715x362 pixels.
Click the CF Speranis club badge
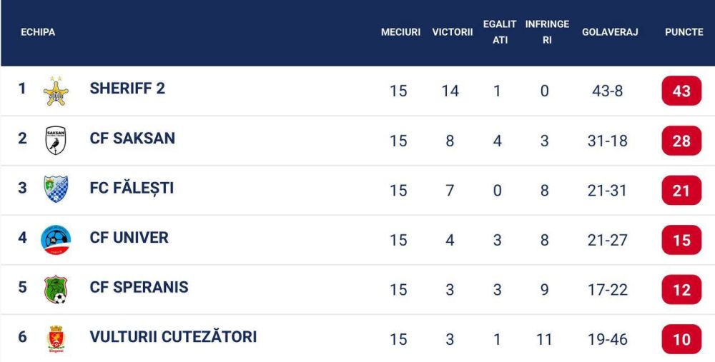tap(56, 288)
